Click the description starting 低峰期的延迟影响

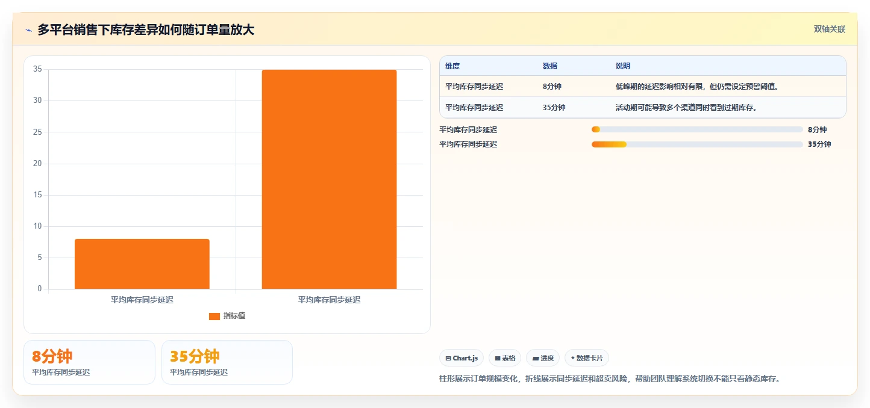point(697,87)
